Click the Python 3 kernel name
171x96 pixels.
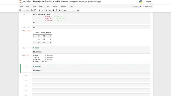(x=146, y=6)
